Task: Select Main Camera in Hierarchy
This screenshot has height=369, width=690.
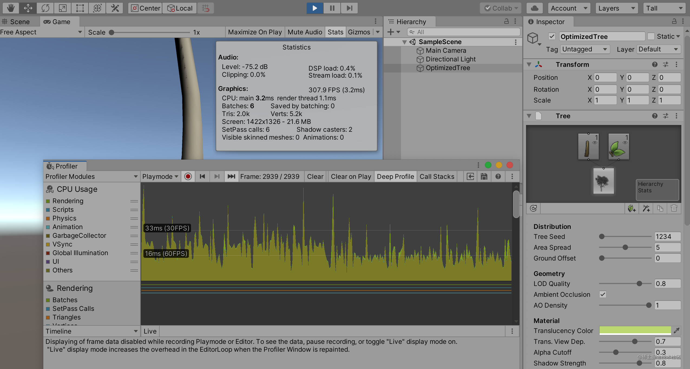Action: [x=446, y=51]
